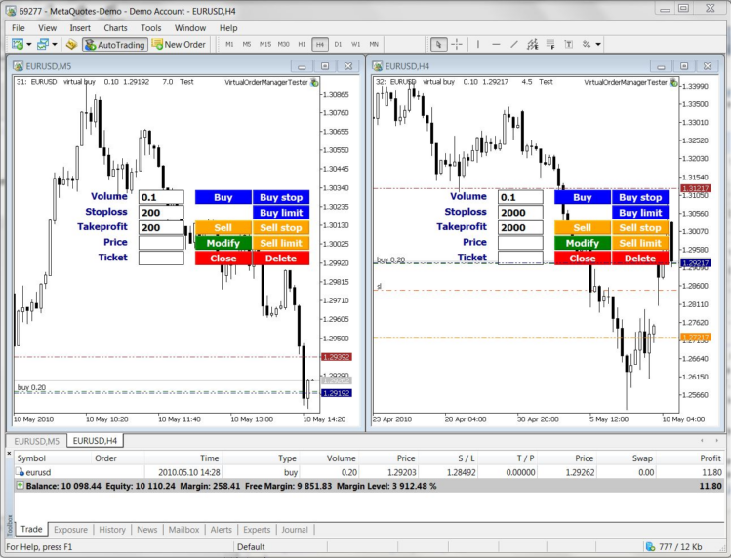Click Sell limit on the EURUSD,M5 chart panel
Image resolution: width=731 pixels, height=558 pixels.
(281, 243)
